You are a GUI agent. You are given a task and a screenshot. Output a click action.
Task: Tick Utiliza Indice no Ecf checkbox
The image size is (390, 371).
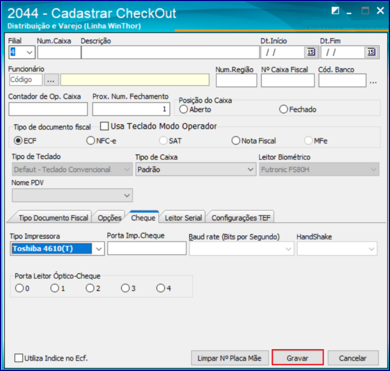coord(19,358)
